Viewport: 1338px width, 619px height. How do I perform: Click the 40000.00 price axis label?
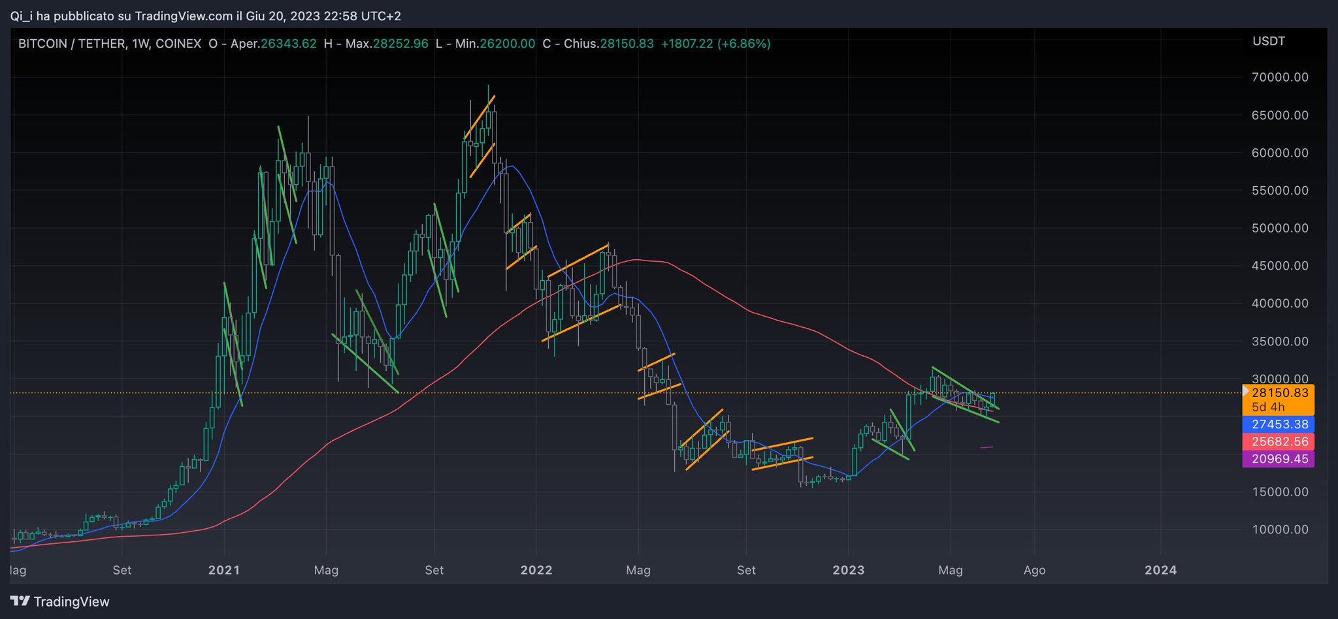[x=1280, y=303]
